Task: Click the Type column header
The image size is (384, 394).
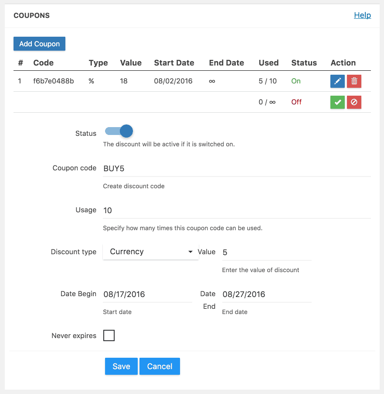Action: [99, 62]
